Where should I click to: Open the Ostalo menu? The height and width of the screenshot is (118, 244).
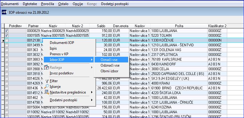(x=63, y=4)
